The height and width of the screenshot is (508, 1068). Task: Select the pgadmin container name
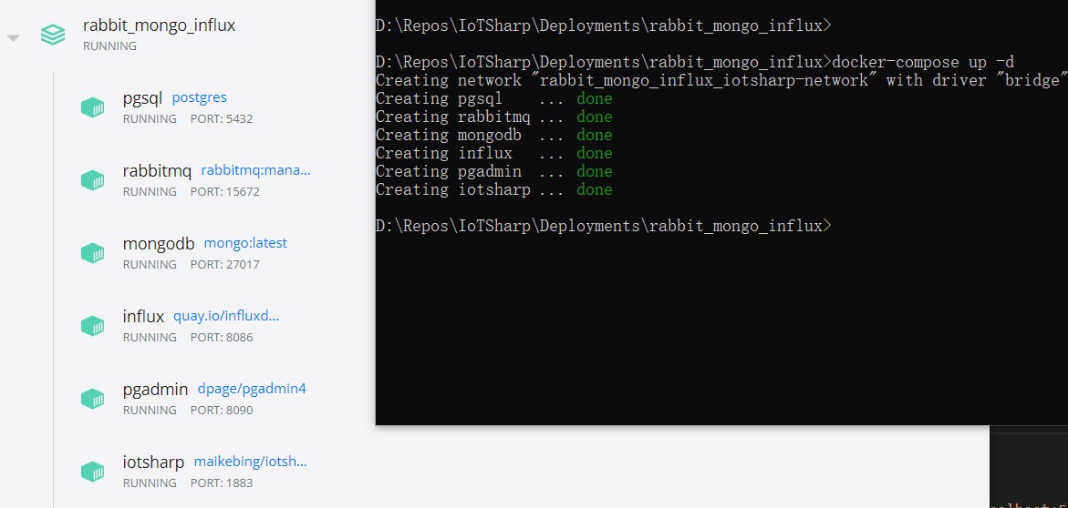[155, 390]
